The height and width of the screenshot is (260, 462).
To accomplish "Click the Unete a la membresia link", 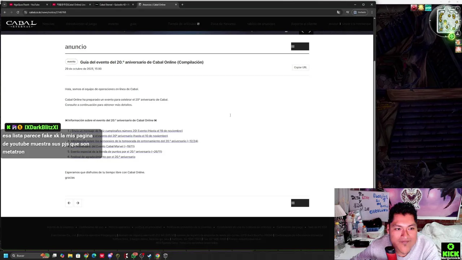I will coord(356,24).
